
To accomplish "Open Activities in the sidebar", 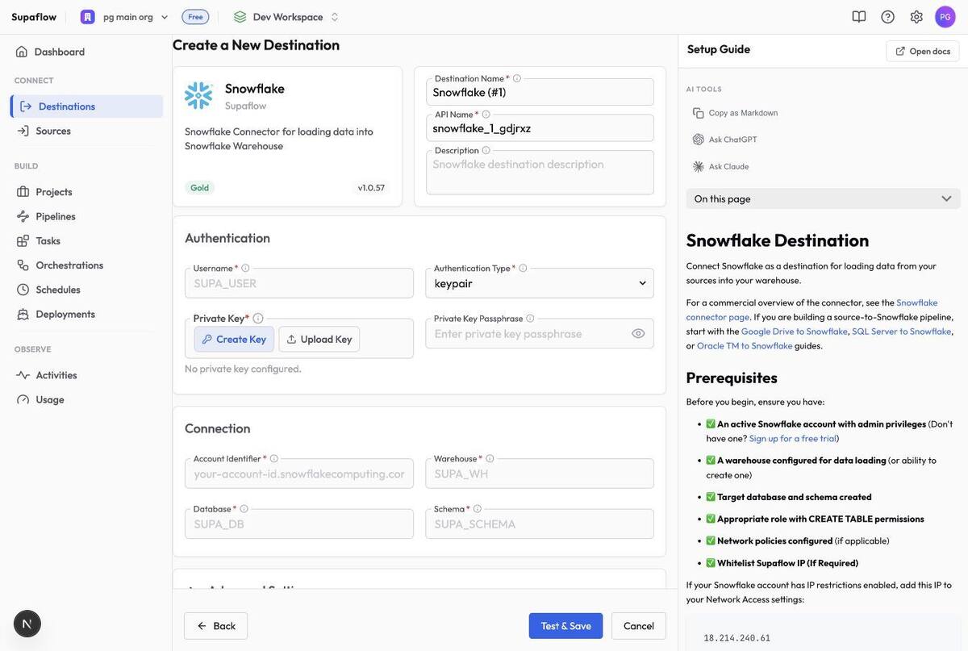I will [86, 375].
